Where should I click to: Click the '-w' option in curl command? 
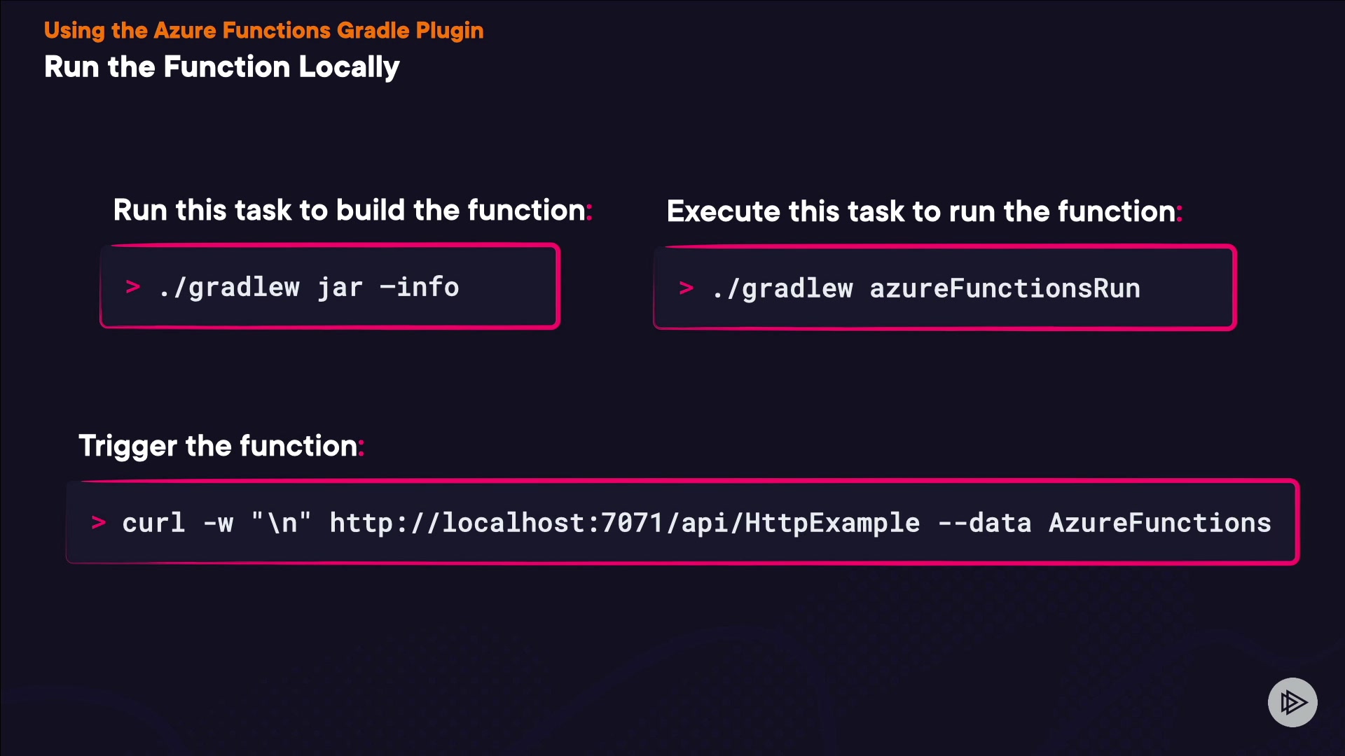tap(219, 523)
